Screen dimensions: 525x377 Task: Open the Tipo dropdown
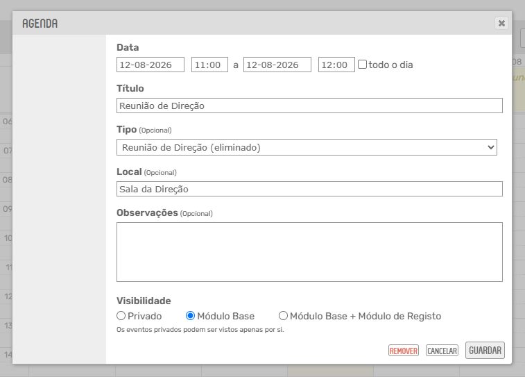tap(307, 147)
